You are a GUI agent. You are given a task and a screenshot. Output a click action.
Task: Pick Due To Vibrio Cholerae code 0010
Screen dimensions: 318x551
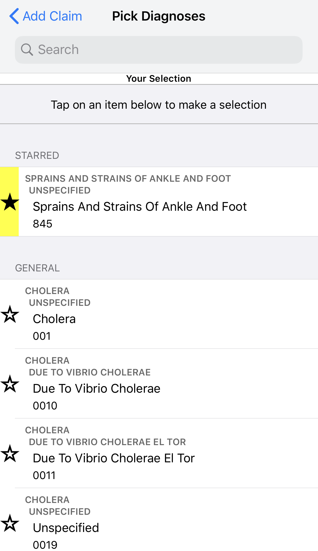[x=96, y=389]
